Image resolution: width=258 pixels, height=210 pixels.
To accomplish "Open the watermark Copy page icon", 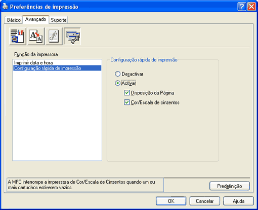I will [x=54, y=36].
